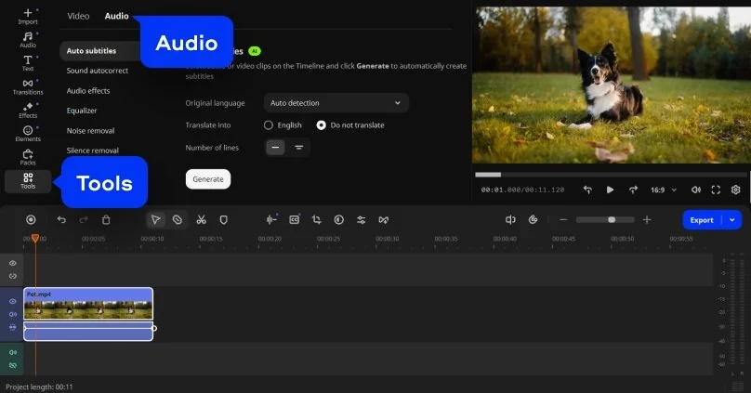Delete selection with trash icon
The image size is (751, 393).
(x=107, y=220)
